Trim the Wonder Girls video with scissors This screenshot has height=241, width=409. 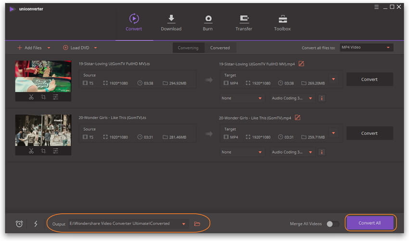[x=31, y=151]
